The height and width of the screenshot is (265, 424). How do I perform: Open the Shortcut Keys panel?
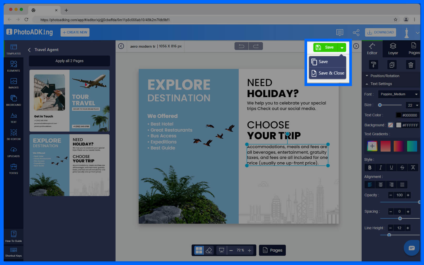tap(13, 252)
